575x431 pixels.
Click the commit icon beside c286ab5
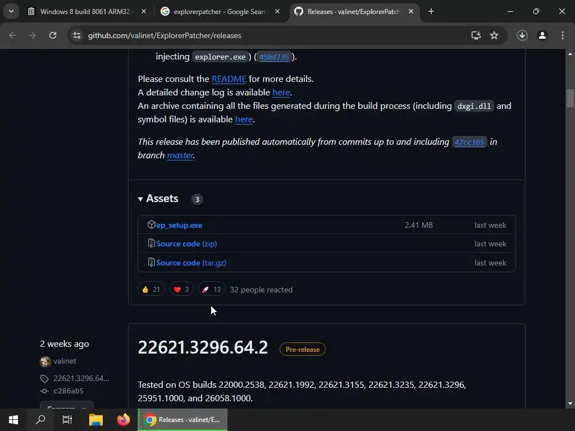44,391
